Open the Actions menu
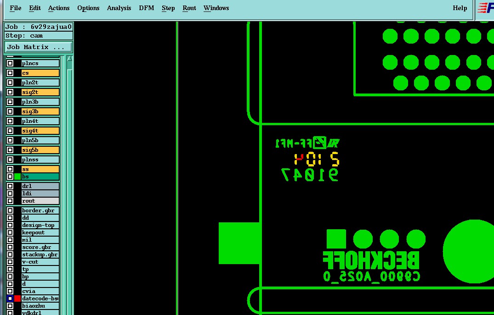This screenshot has width=494, height=315. point(59,8)
